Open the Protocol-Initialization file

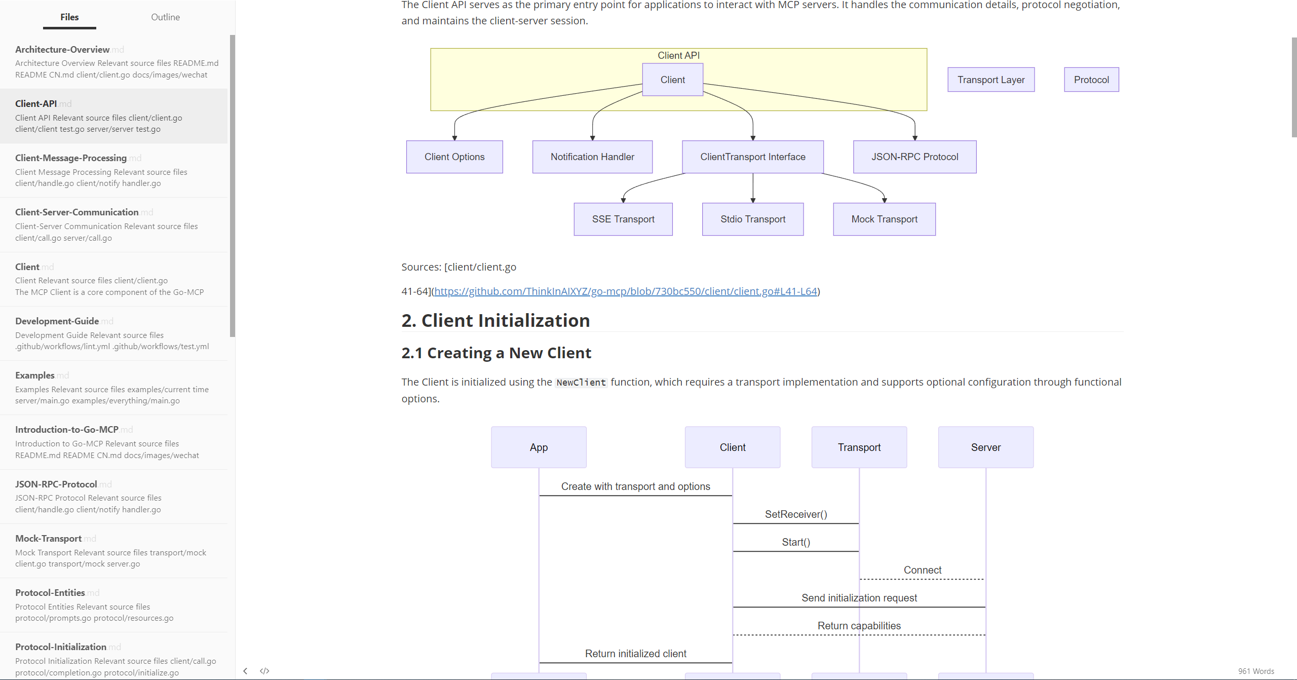(113, 656)
